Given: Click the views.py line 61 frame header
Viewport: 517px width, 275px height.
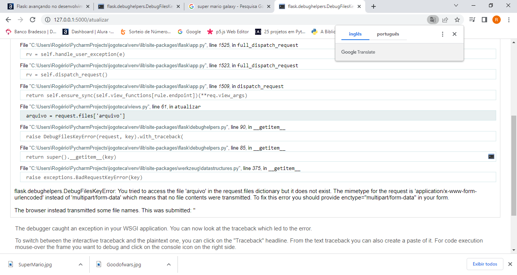Looking at the screenshot, I should click(x=110, y=107).
